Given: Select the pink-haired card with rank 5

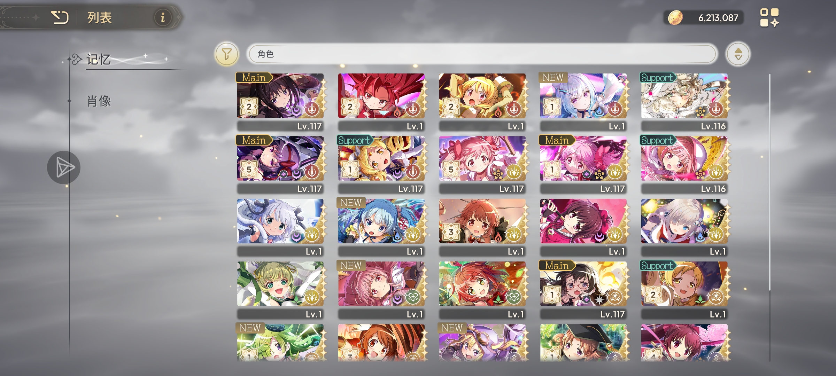Looking at the screenshot, I should click(482, 164).
